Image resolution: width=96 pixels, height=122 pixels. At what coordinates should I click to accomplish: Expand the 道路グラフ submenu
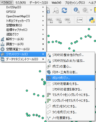pos(23,34)
